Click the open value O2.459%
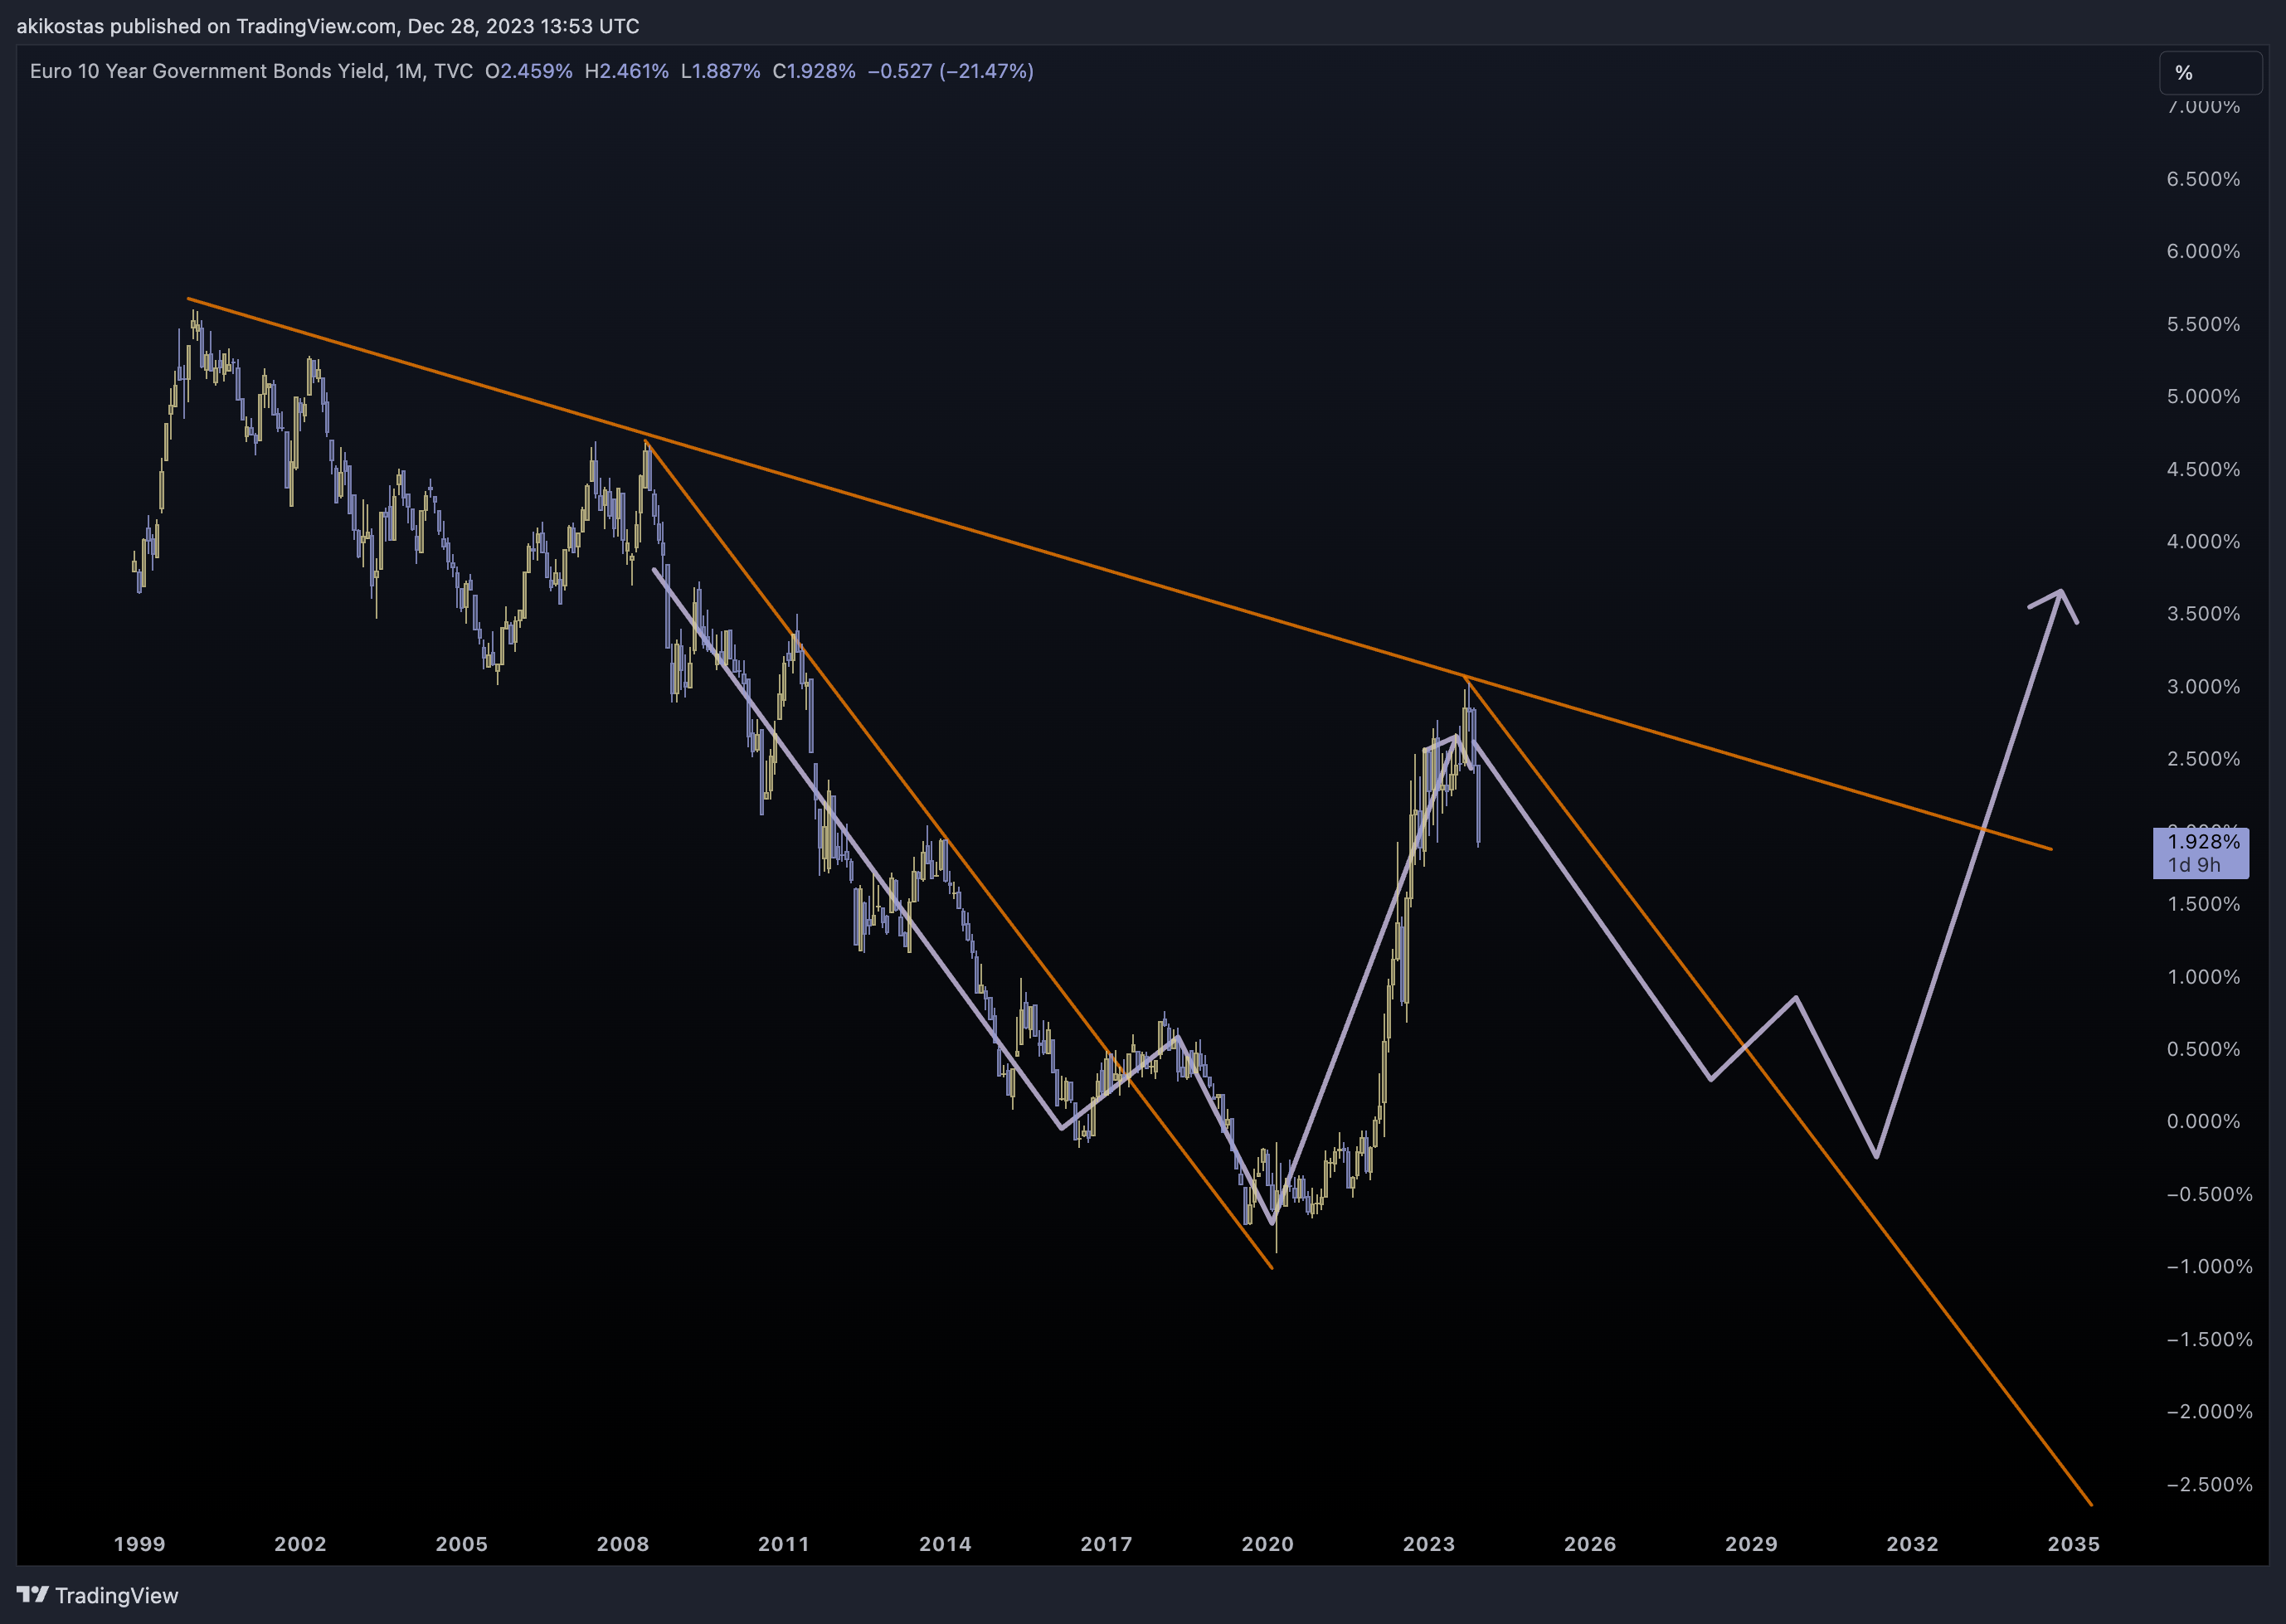 529,71
